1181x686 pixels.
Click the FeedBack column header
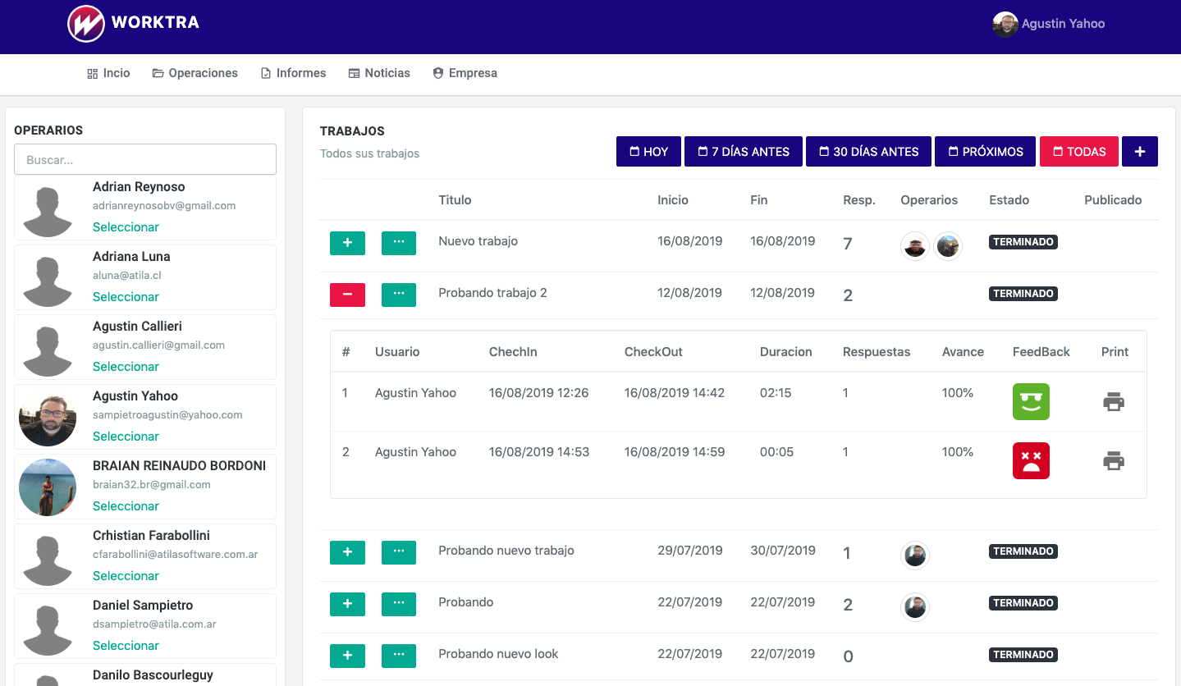point(1041,352)
